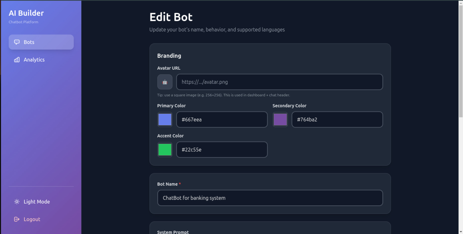The width and height of the screenshot is (463, 234).
Task: Click the robot avatar preview icon
Action: [165, 82]
